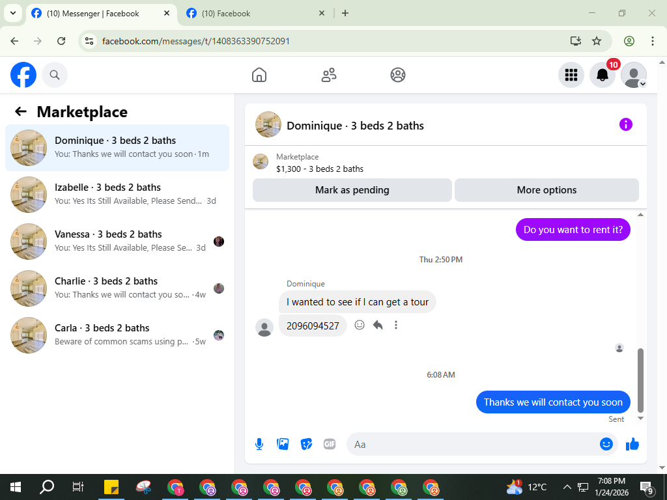This screenshot has width=667, height=500.
Task: Open the Facebook search magnifier
Action: click(55, 75)
